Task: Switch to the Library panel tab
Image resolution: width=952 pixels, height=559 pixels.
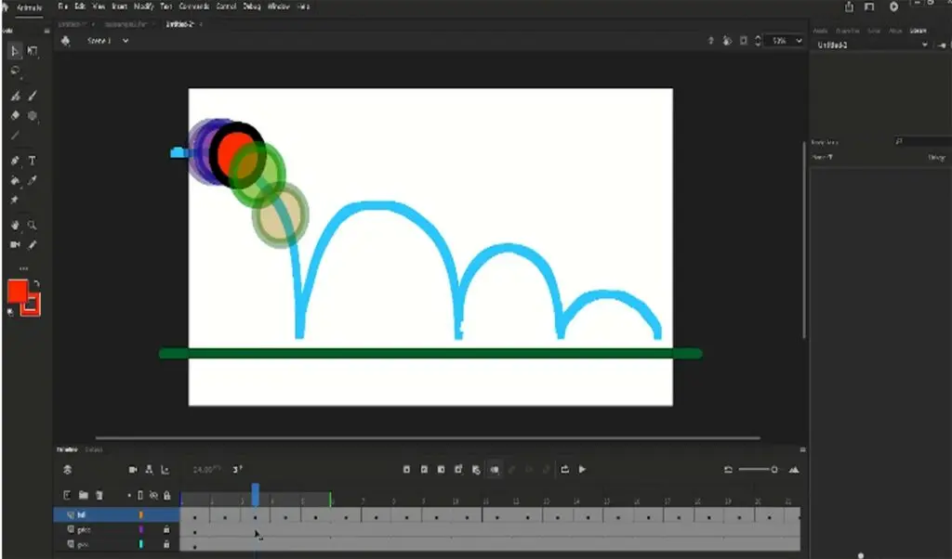Action: point(918,31)
